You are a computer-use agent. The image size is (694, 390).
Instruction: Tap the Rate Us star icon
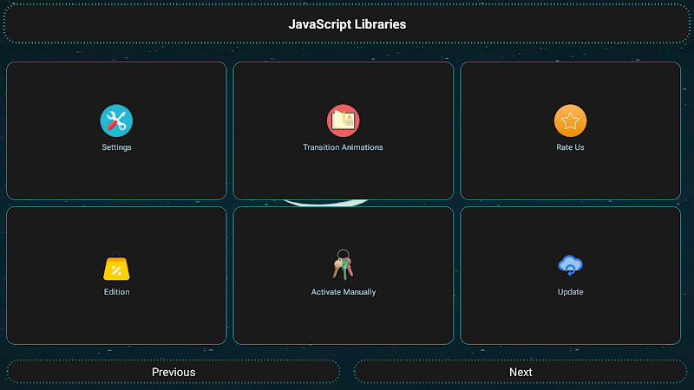pyautogui.click(x=570, y=120)
